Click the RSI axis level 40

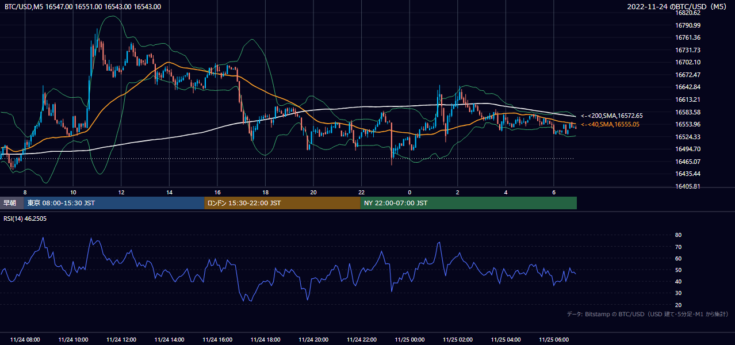click(678, 282)
